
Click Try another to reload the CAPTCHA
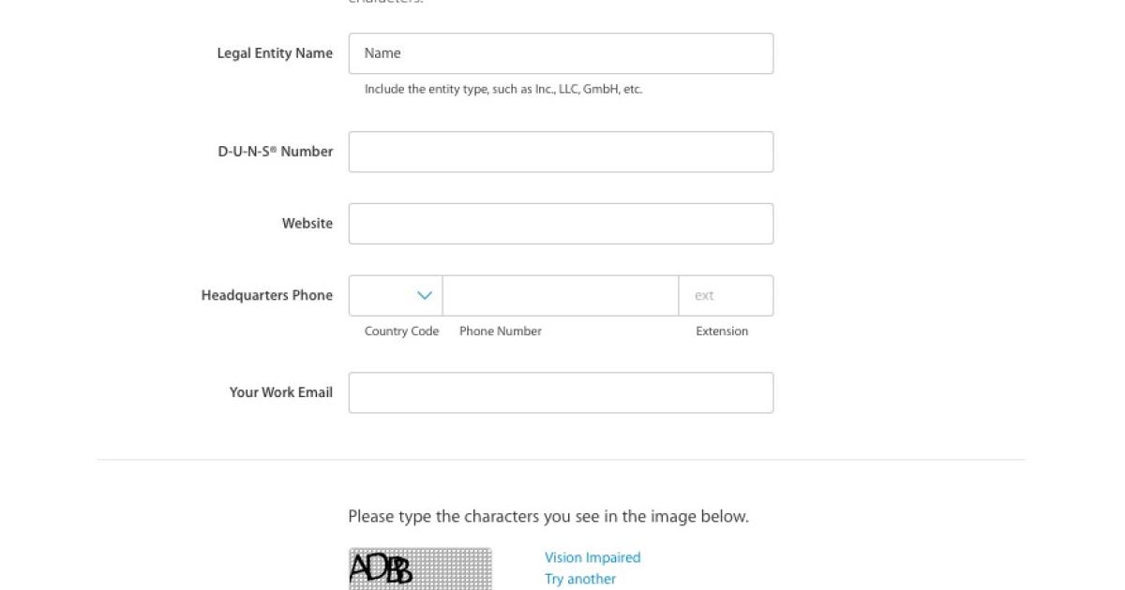point(580,579)
